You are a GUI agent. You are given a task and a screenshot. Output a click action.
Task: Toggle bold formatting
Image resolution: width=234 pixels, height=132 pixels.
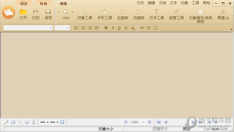[106, 28]
